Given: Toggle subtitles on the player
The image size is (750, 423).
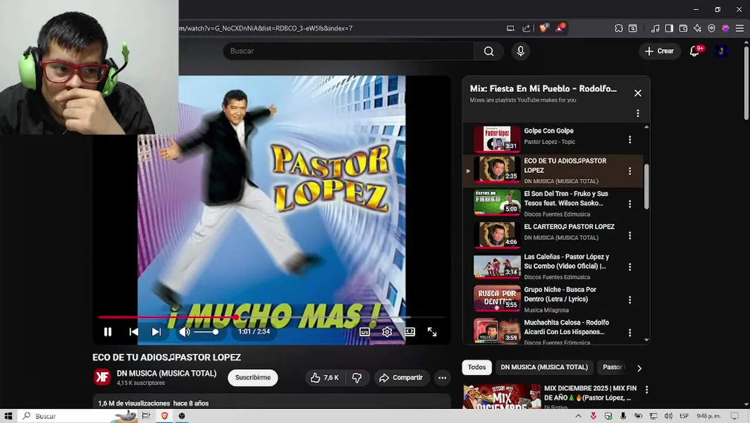Looking at the screenshot, I should click(364, 332).
